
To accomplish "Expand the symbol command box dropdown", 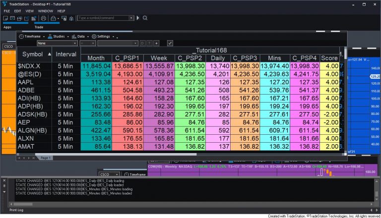I will [131, 18].
